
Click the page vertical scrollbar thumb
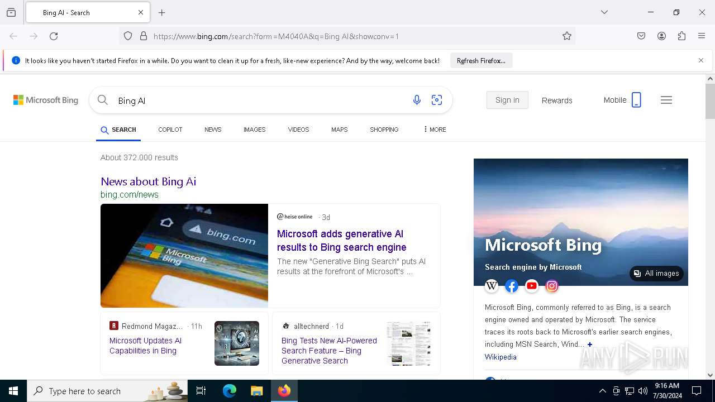710,101
